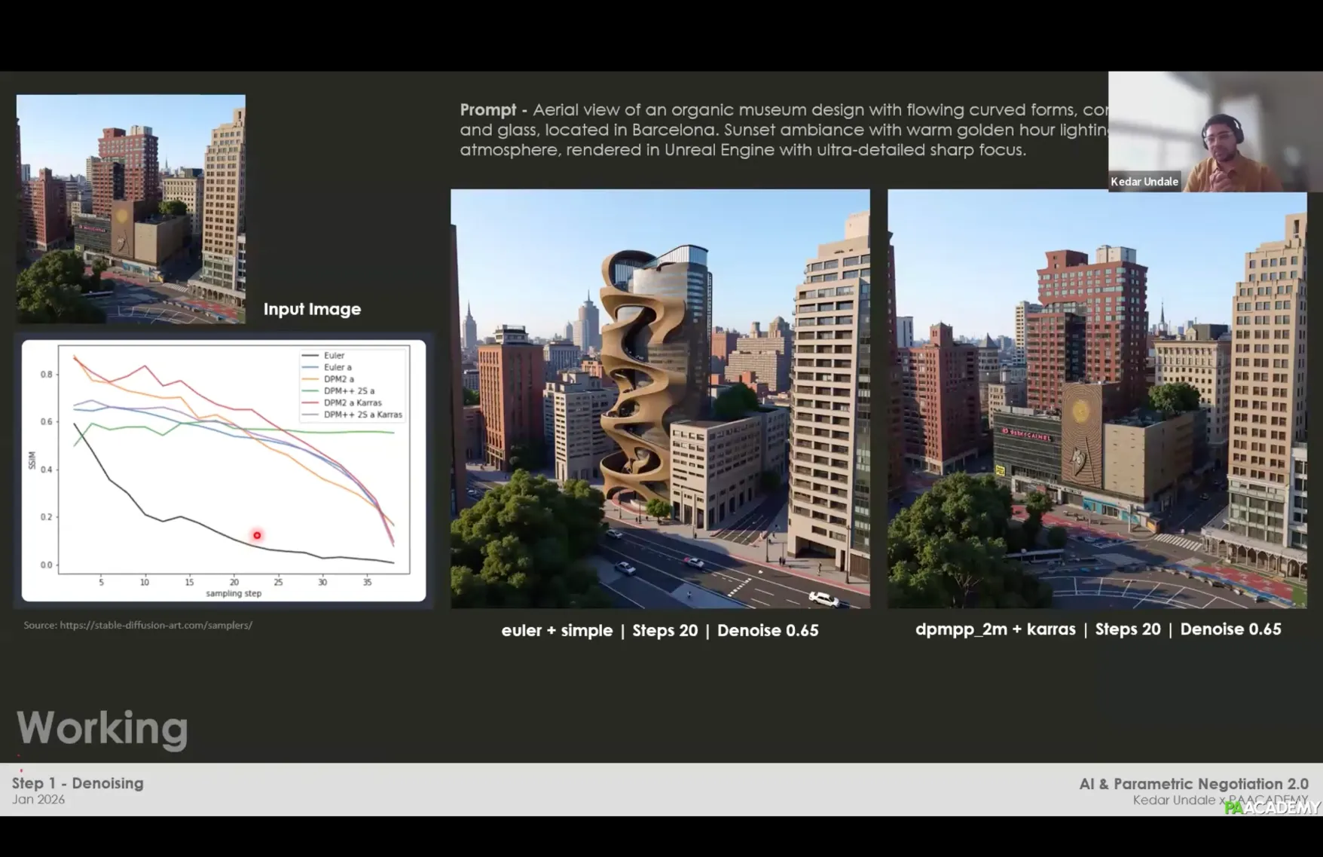Click the red pointer dot on the chart
Viewport: 1323px width, 857px height.
[x=257, y=535]
